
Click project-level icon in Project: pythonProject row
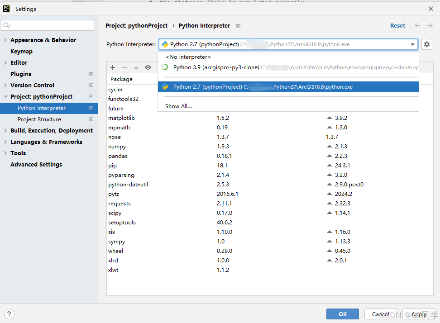point(91,96)
